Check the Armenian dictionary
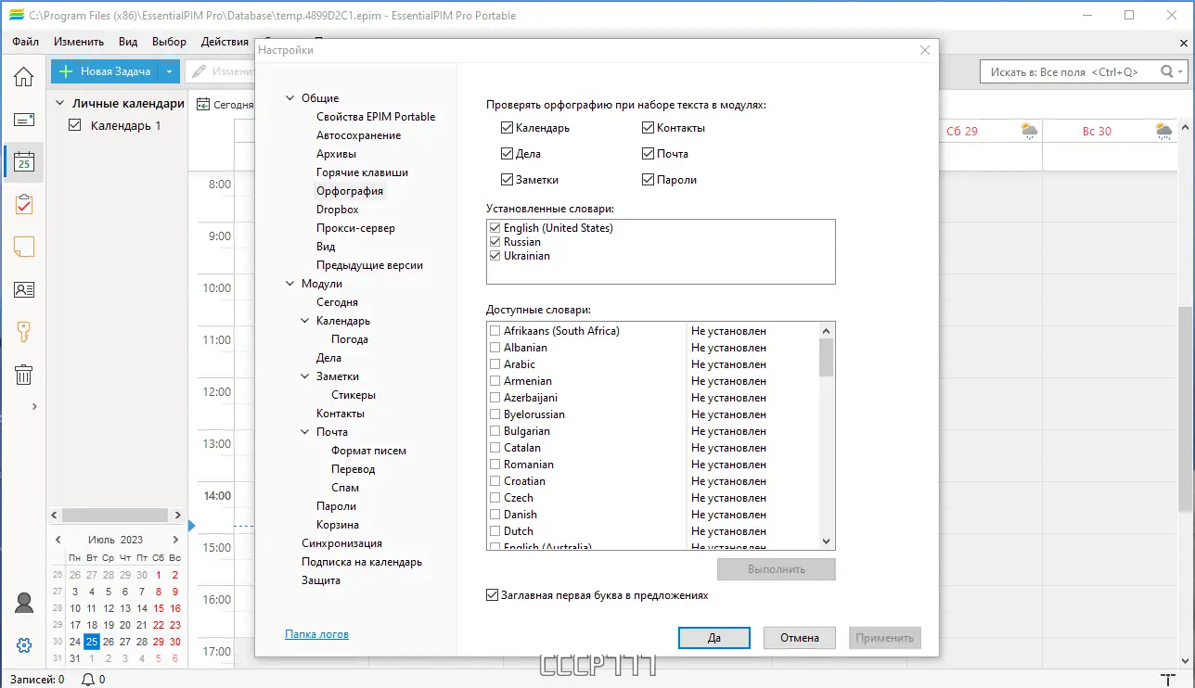This screenshot has width=1195, height=688. [495, 381]
